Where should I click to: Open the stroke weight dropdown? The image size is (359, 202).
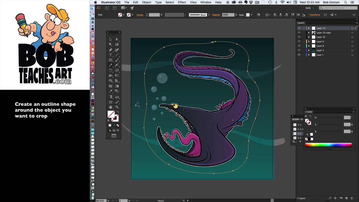161,15
